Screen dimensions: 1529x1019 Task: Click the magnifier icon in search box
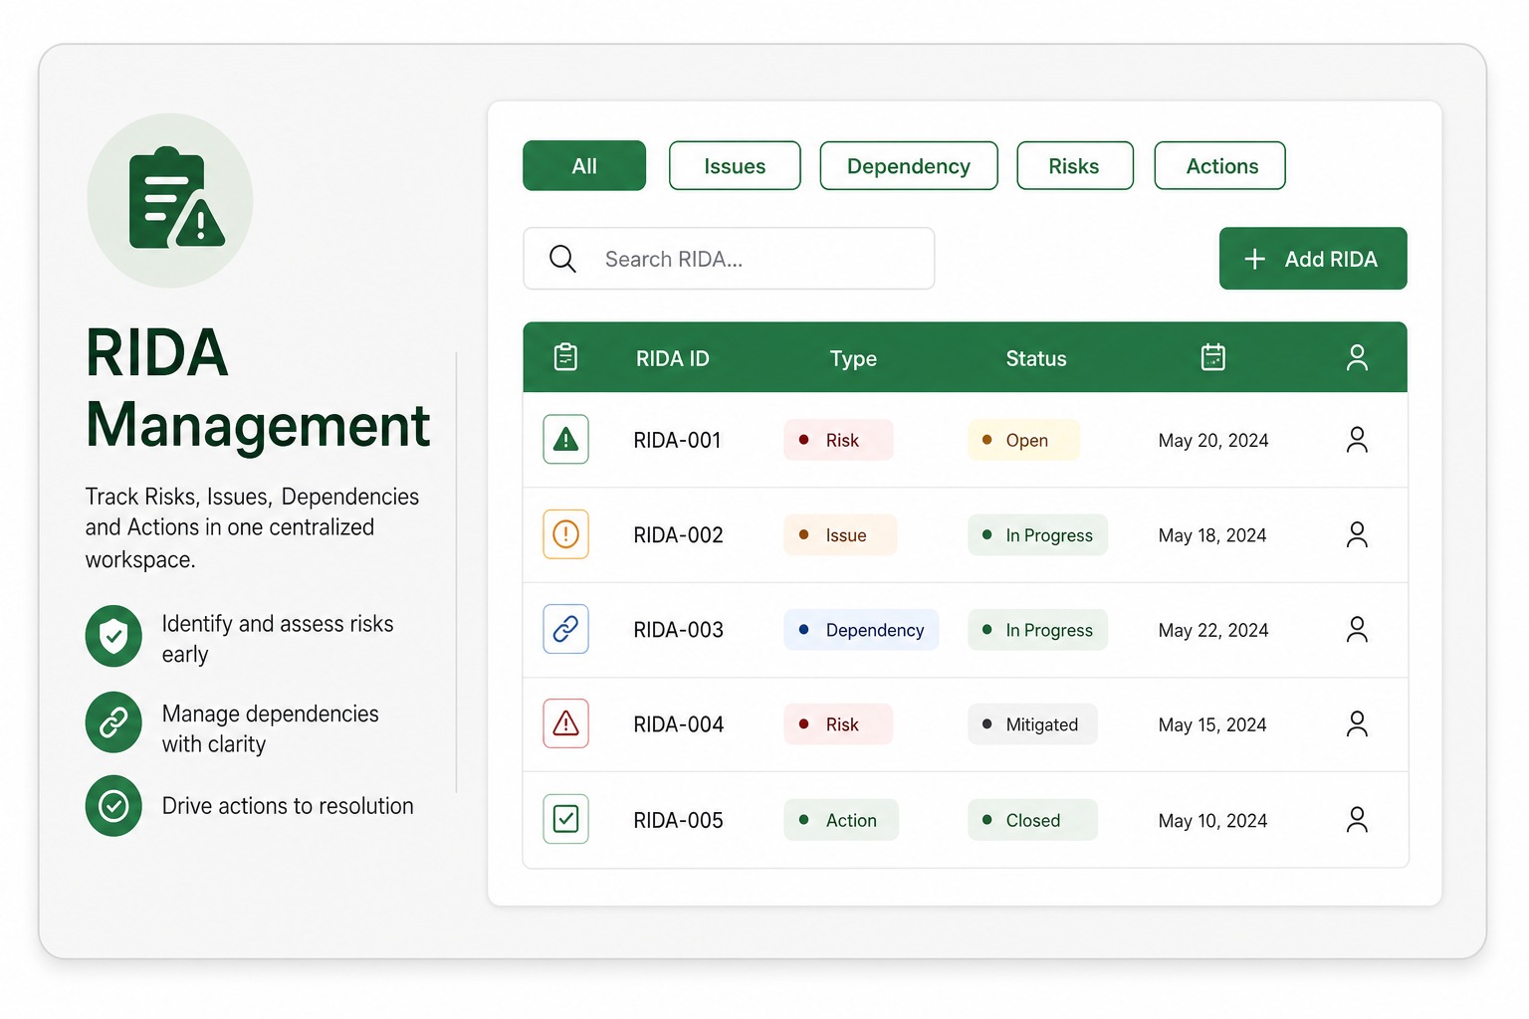coord(562,259)
